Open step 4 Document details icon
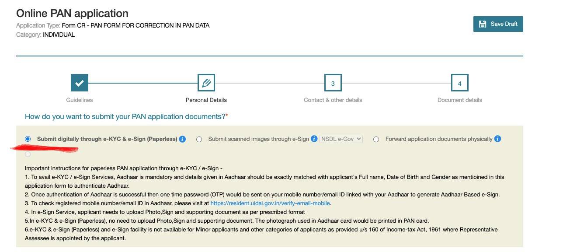The height and width of the screenshot is (252, 563). (460, 83)
